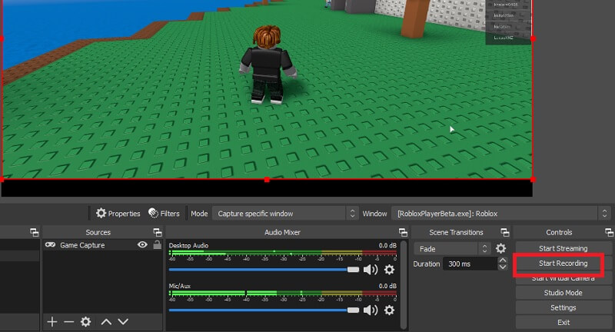Image resolution: width=615 pixels, height=332 pixels.
Task: Click Exit in Controls
Action: tap(563, 322)
